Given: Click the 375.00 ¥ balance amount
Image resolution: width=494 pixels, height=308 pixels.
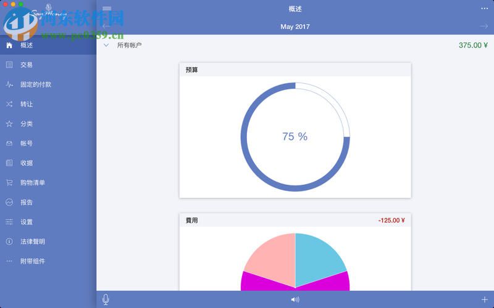Looking at the screenshot, I should click(x=473, y=45).
